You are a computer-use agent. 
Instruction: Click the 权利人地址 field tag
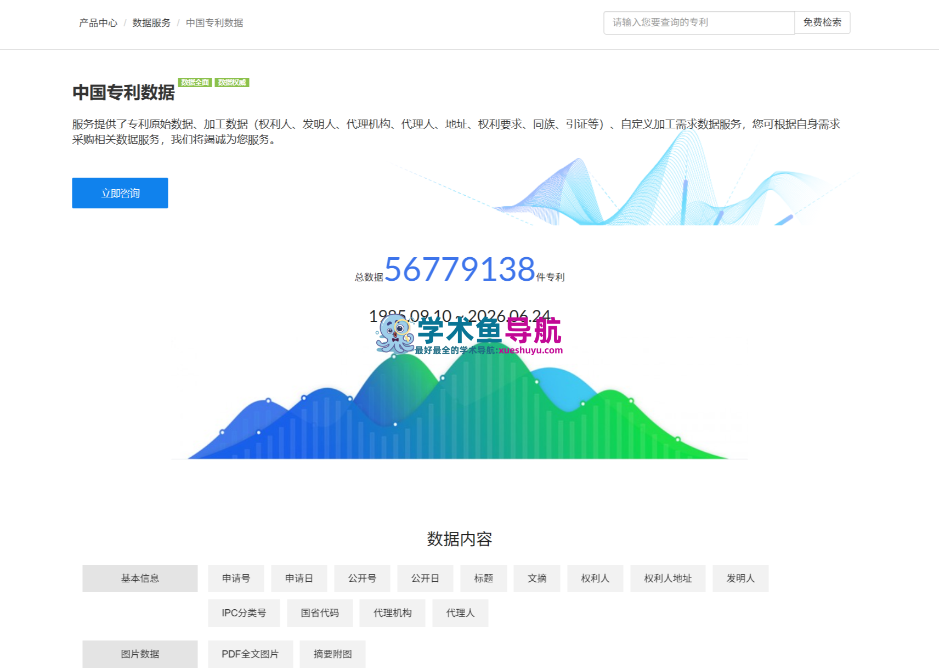[668, 578]
